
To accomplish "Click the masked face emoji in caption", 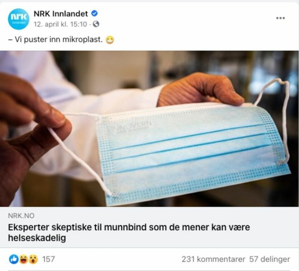I will click(110, 40).
